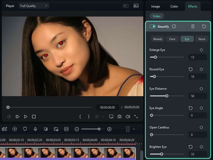Toggle the Beautify effect switch off
The height and width of the screenshot is (160, 213).
[x=152, y=26]
